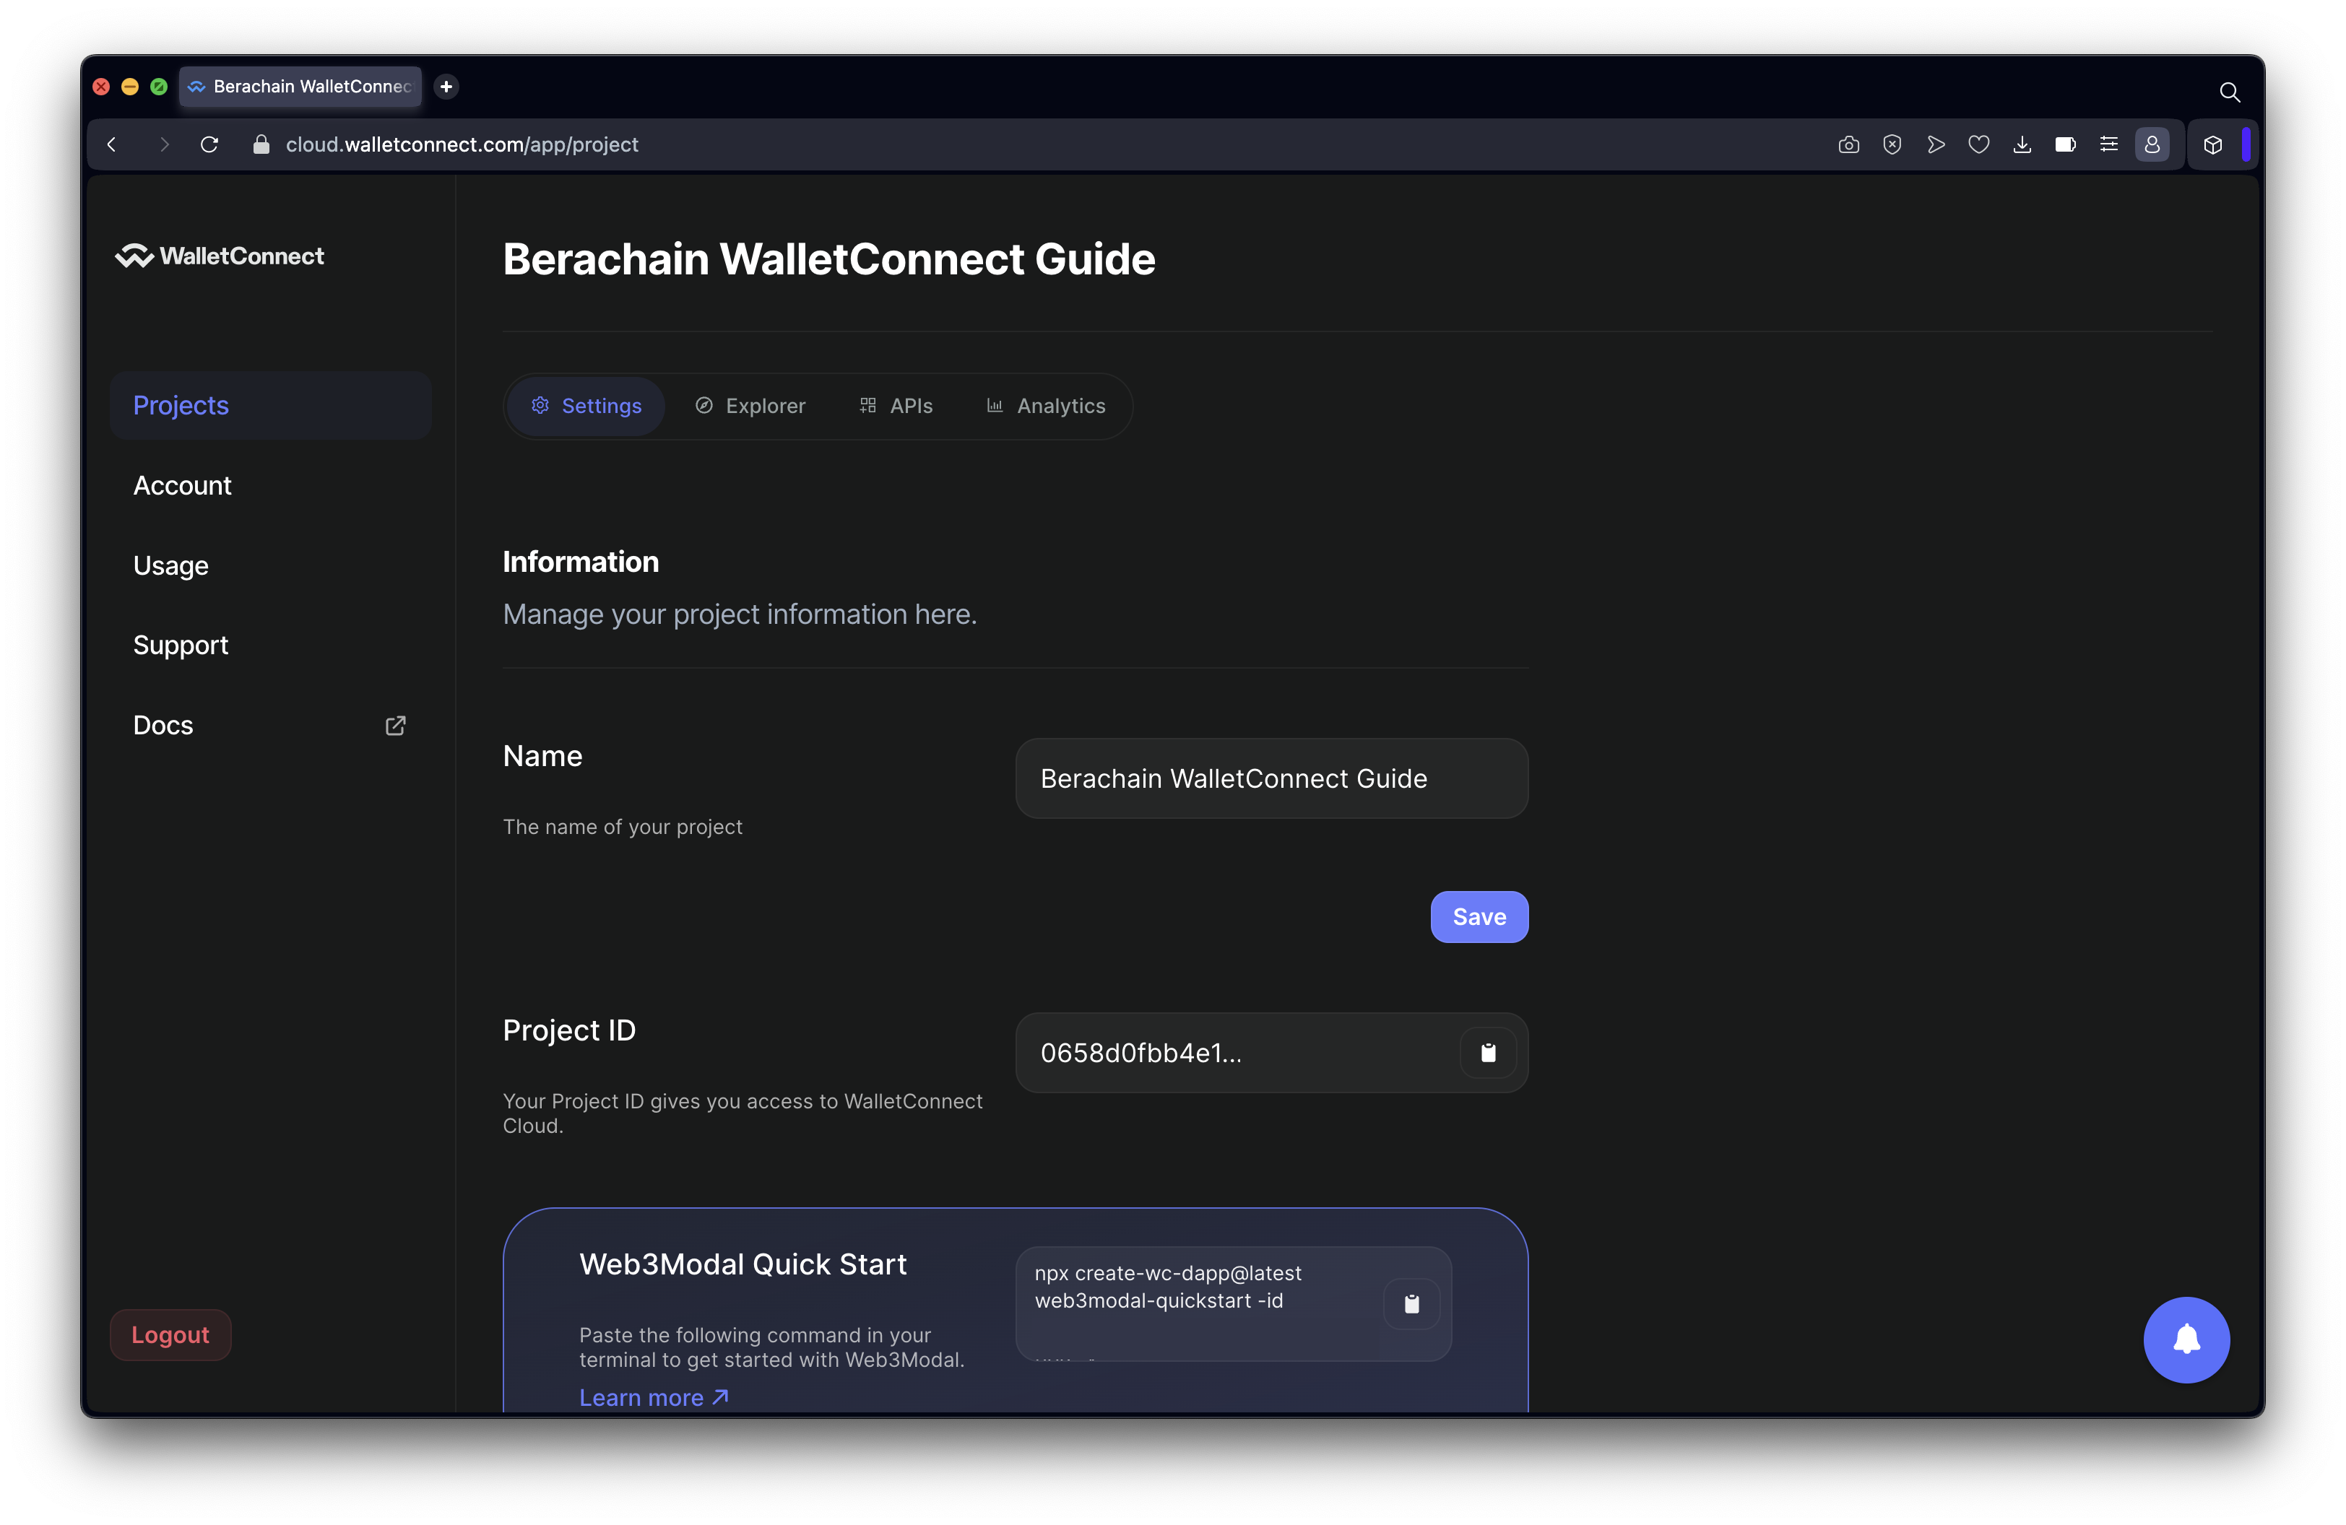Click the APIs grid icon

point(867,406)
